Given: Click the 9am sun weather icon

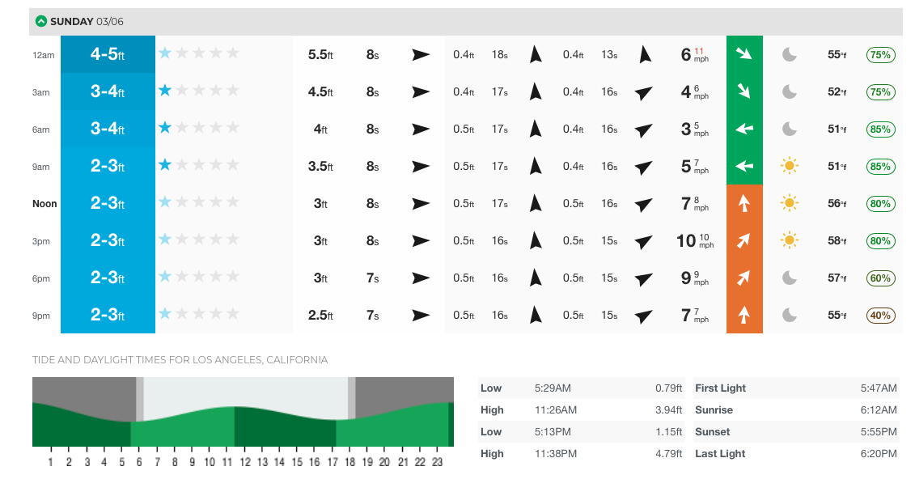Looking at the screenshot, I should tap(790, 166).
